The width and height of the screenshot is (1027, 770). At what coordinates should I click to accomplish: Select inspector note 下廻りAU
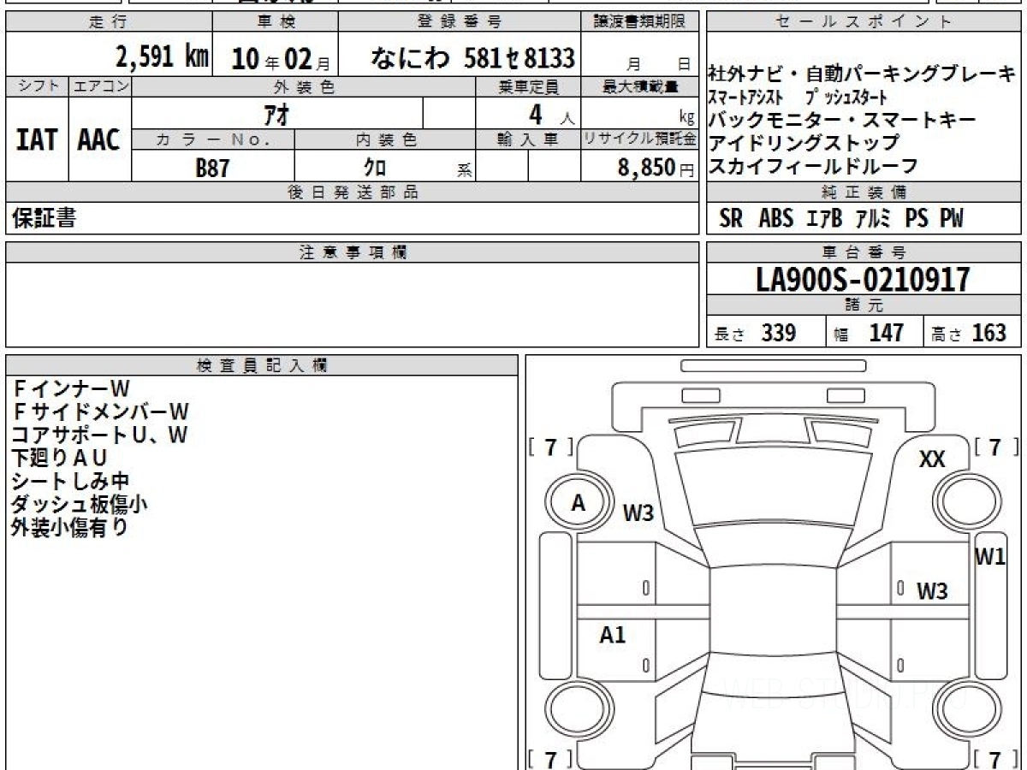pos(59,458)
